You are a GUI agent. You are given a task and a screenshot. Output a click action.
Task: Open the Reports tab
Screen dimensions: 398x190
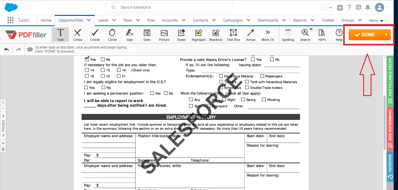pyautogui.click(x=300, y=20)
